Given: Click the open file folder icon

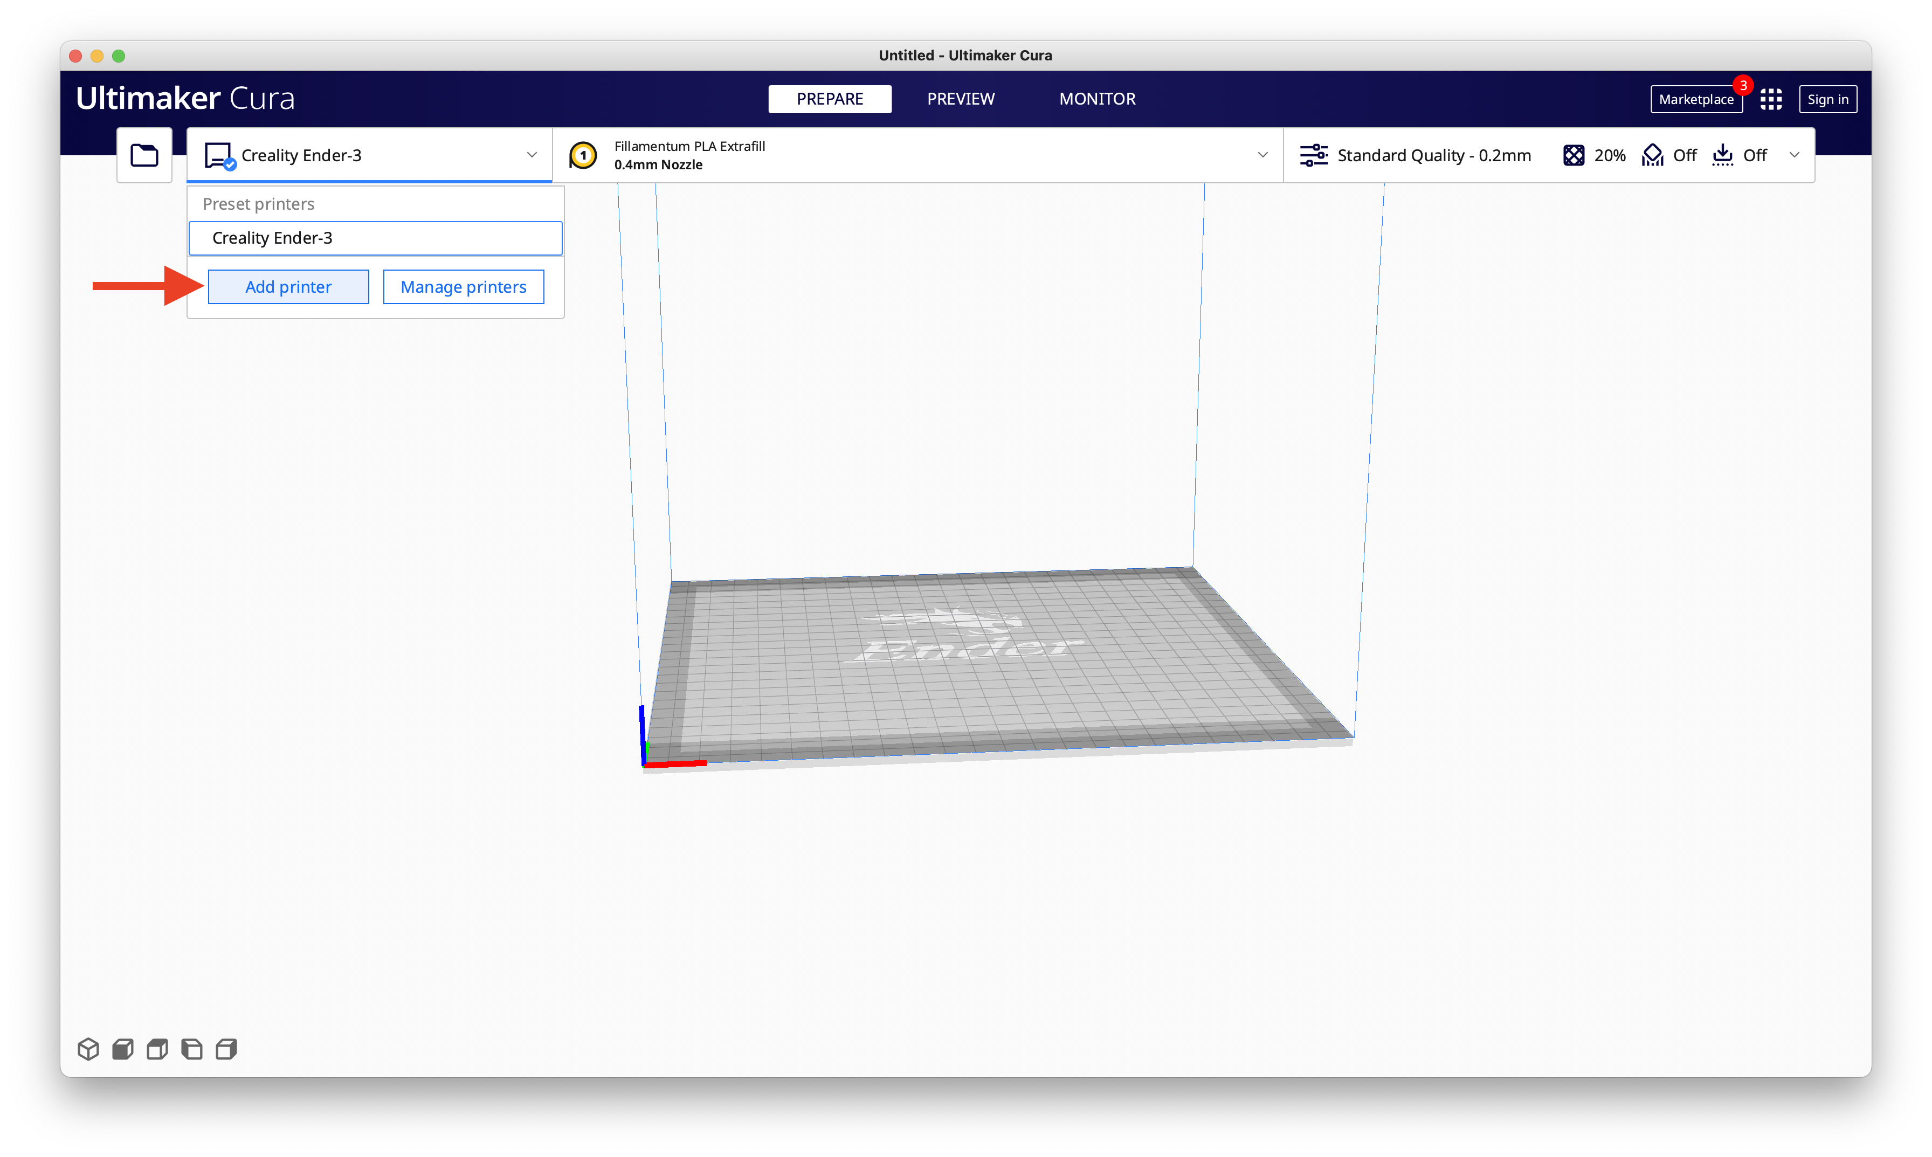Looking at the screenshot, I should (144, 154).
